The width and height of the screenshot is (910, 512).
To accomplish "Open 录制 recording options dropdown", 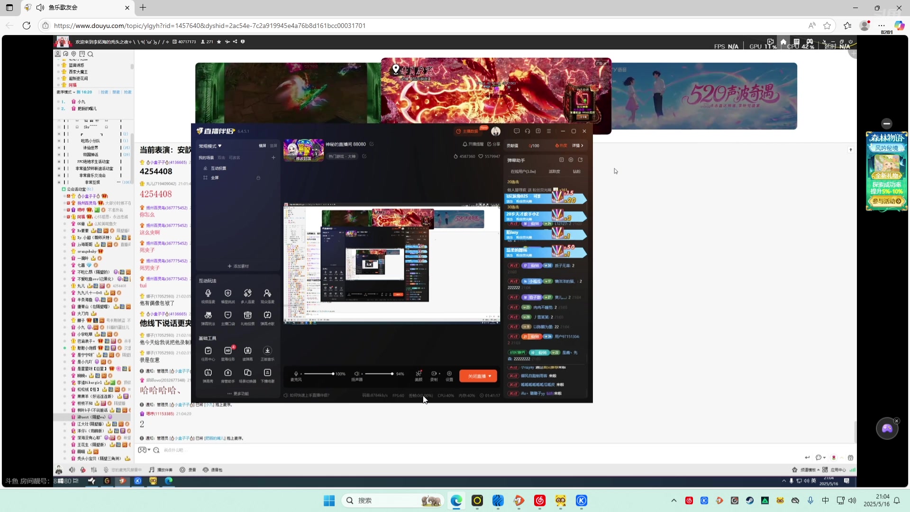I will (x=440, y=374).
